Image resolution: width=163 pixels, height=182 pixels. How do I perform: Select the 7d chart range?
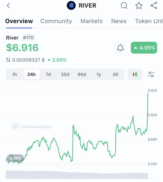tap(48, 74)
